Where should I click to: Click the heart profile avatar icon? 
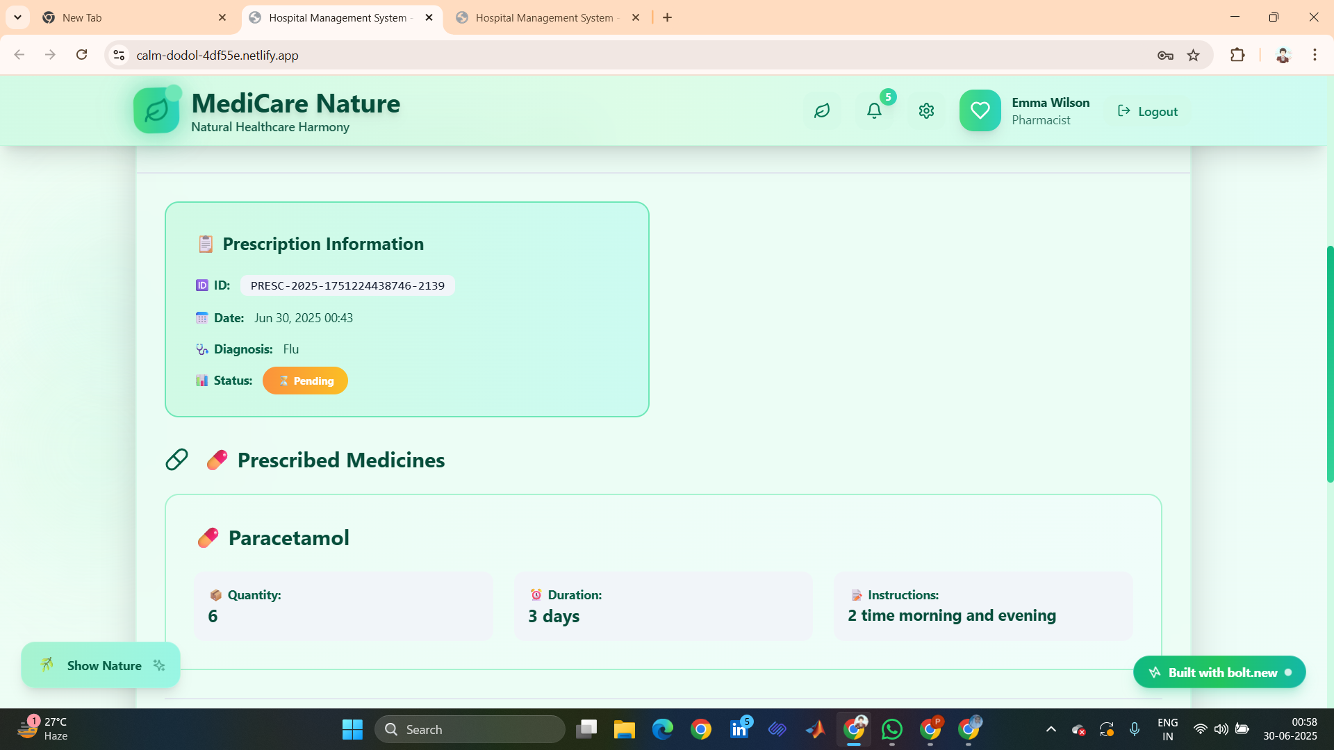pyautogui.click(x=980, y=111)
